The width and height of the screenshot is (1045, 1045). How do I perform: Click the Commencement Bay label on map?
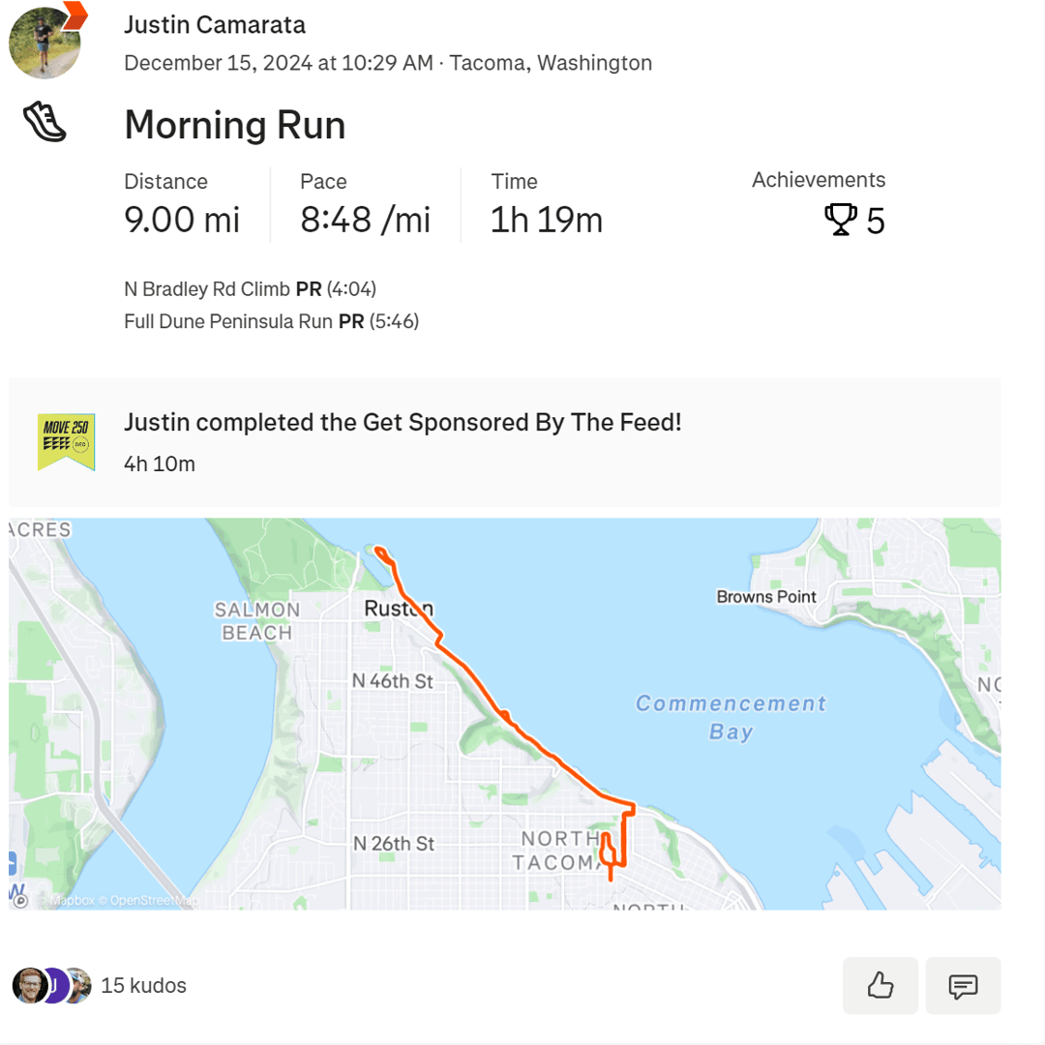pyautogui.click(x=731, y=717)
